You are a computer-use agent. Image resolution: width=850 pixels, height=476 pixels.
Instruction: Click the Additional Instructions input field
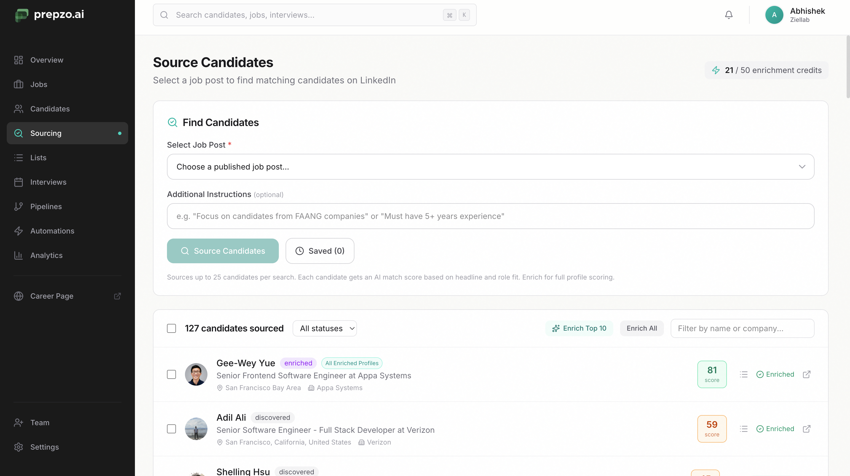[x=490, y=216]
